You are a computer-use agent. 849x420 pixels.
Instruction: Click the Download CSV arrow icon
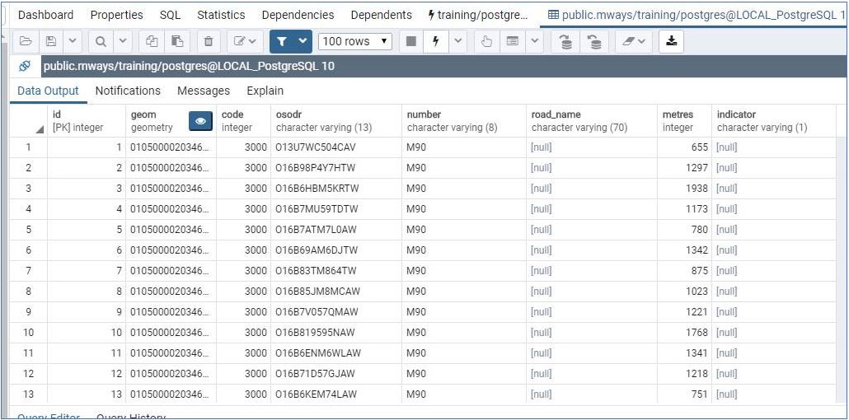point(672,41)
